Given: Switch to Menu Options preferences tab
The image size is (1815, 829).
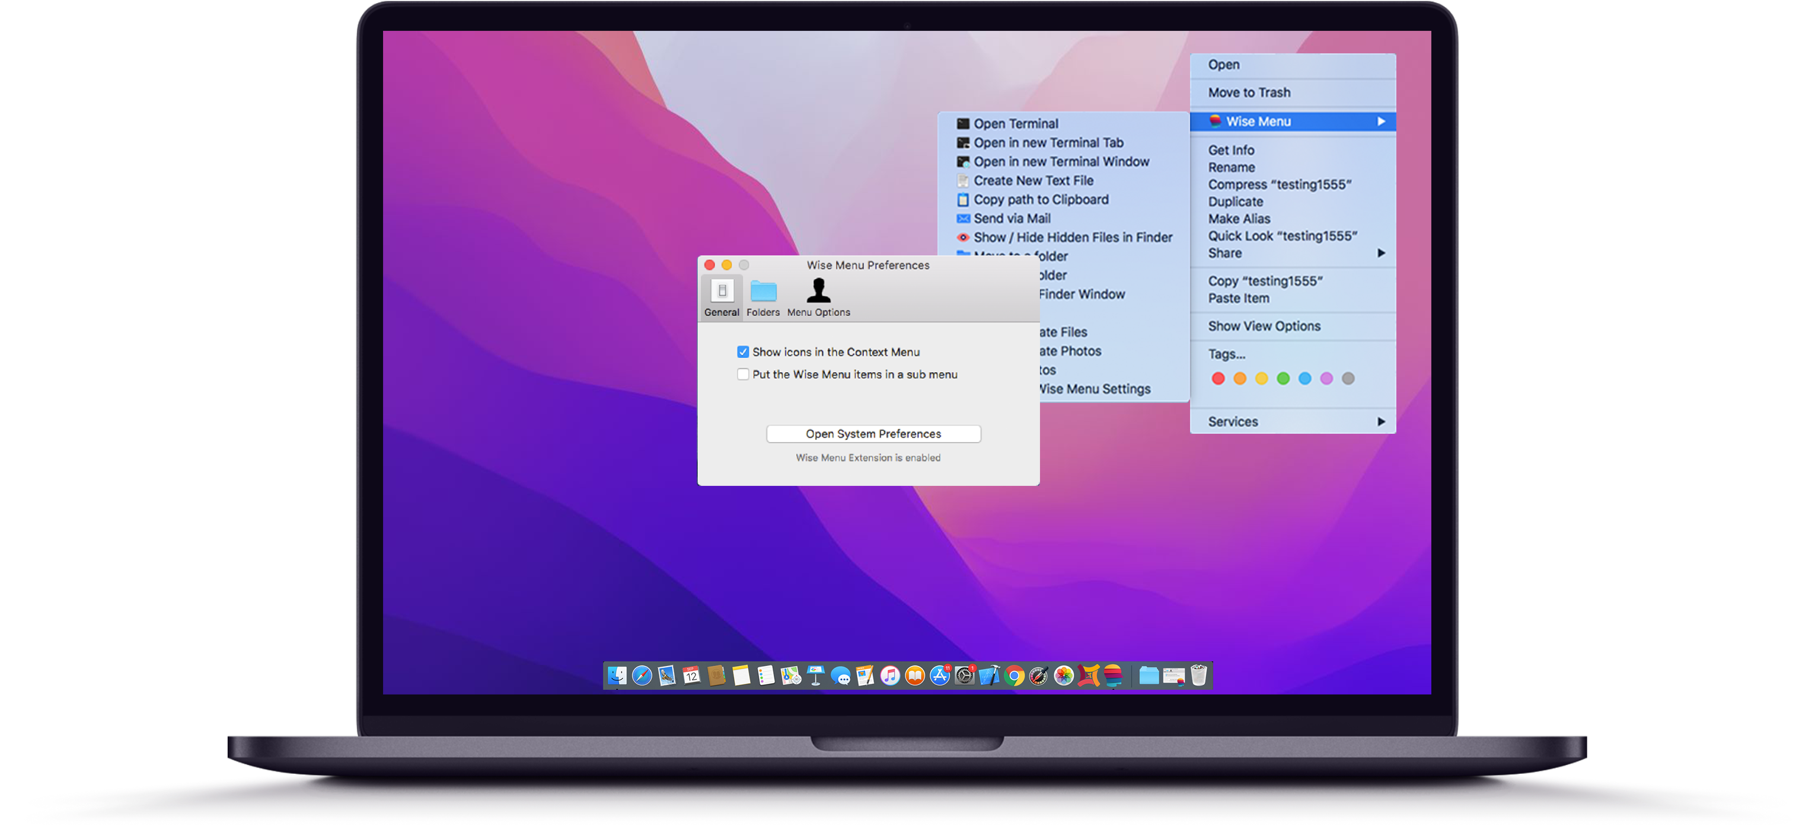Looking at the screenshot, I should [818, 299].
